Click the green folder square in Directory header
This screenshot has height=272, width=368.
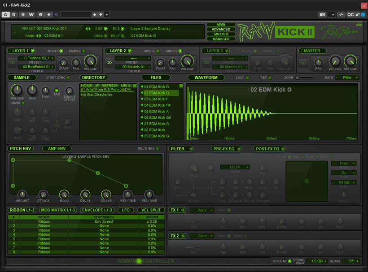tap(135, 86)
